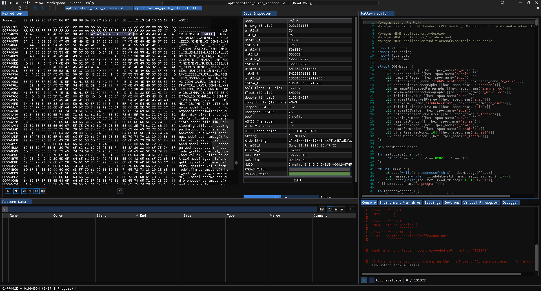Toggle the minimap button in the hex editor footer
This screenshot has height=291, width=541.
[x=37, y=191]
